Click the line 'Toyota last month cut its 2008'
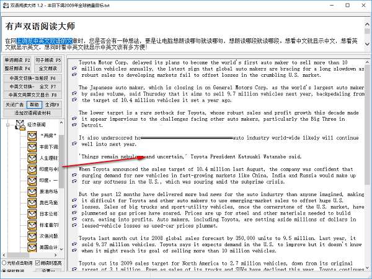The width and height of the screenshot is (372, 279). [217, 238]
